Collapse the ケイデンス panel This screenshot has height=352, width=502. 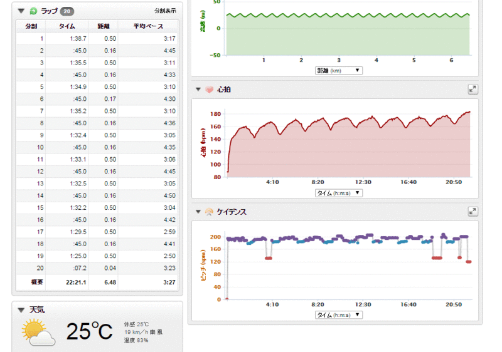click(x=198, y=212)
